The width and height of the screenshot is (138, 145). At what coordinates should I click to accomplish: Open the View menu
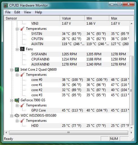pos(27,12)
